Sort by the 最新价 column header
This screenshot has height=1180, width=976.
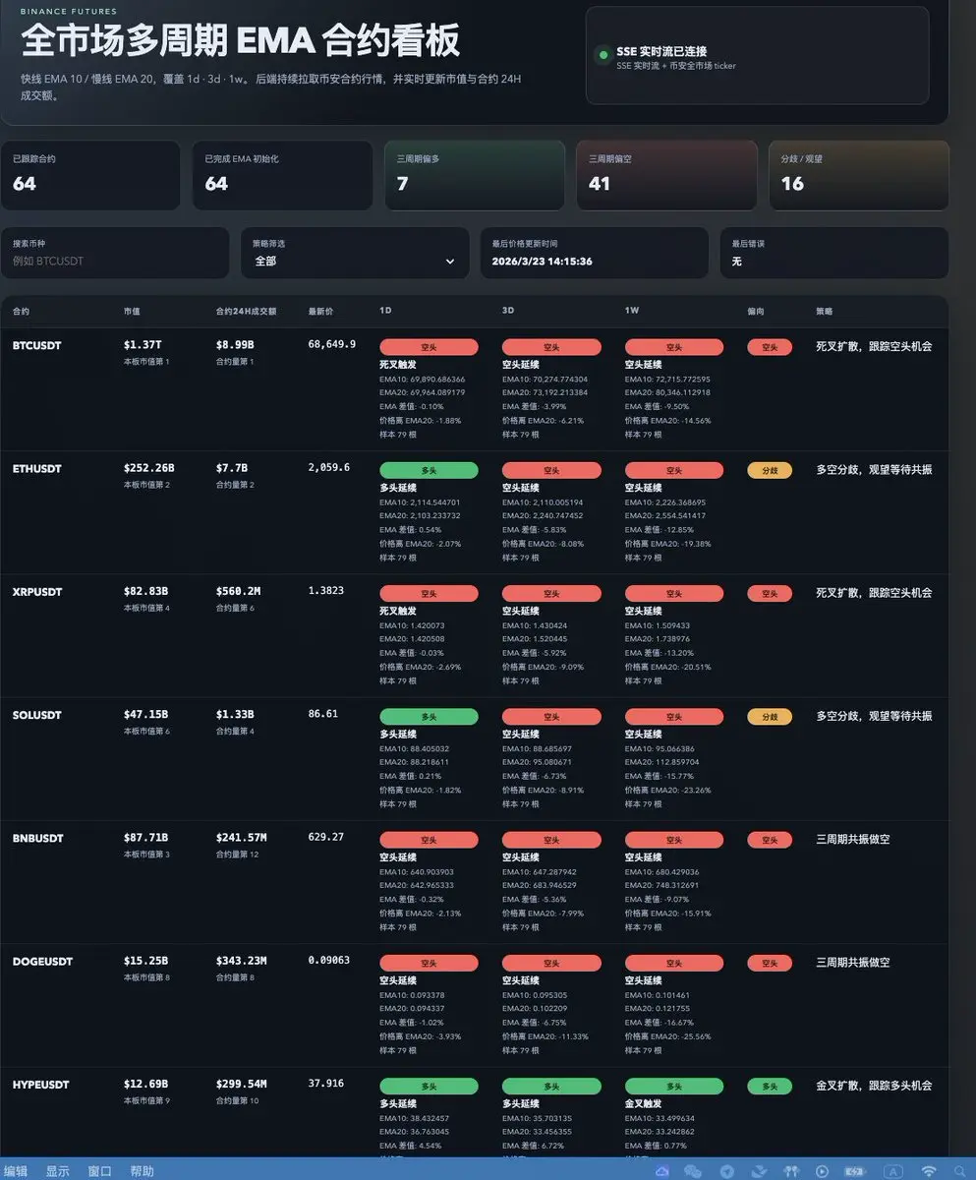coord(320,311)
